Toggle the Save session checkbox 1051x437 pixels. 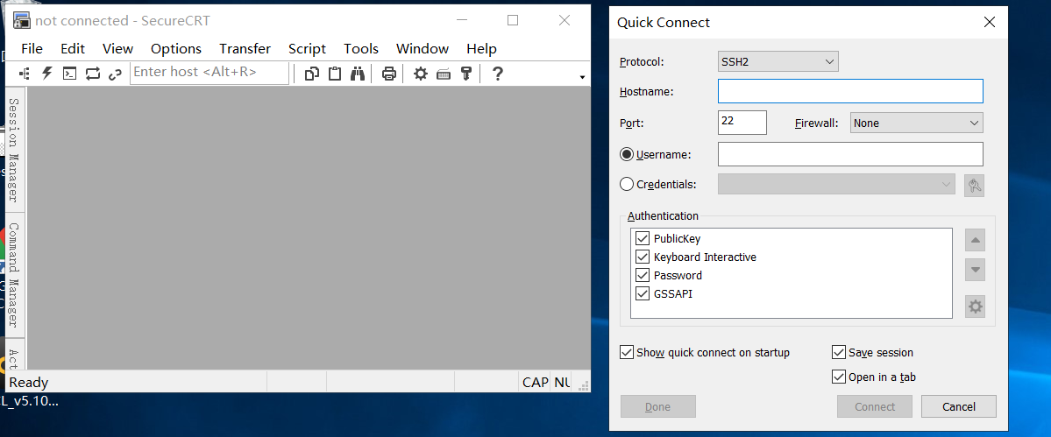point(839,352)
